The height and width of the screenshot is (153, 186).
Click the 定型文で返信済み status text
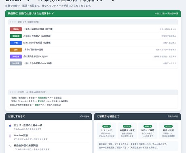coord(169,36)
